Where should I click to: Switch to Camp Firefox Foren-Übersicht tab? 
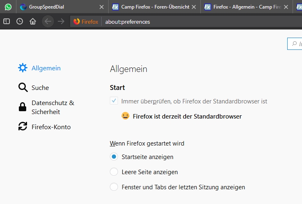pos(150,7)
